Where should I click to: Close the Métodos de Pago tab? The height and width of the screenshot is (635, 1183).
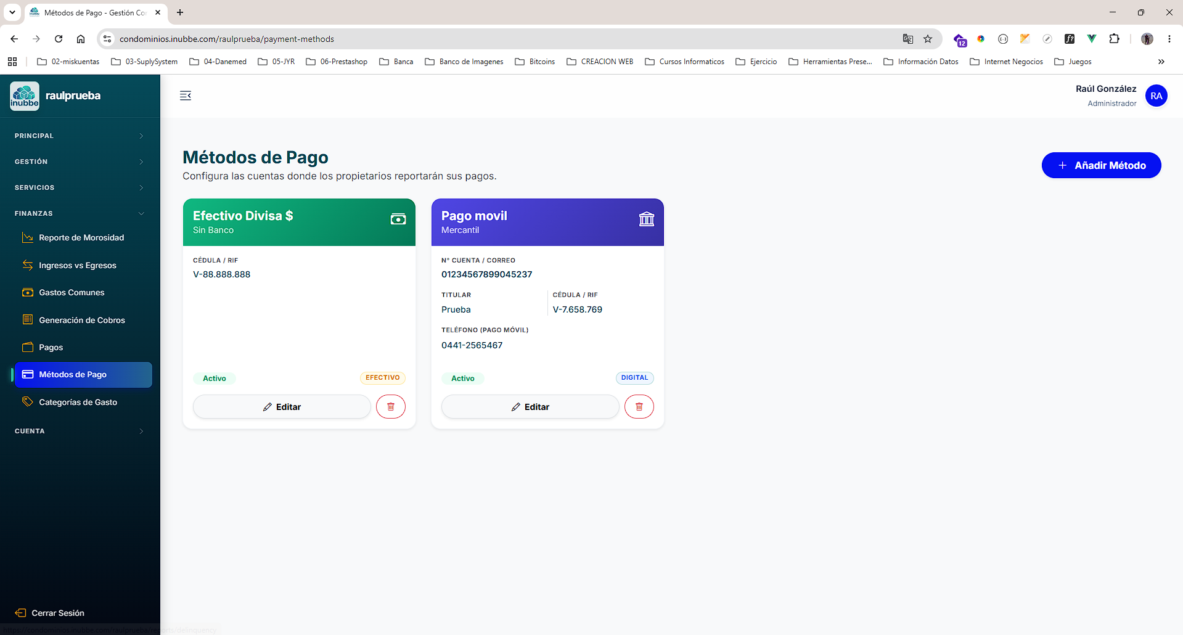[x=158, y=12]
